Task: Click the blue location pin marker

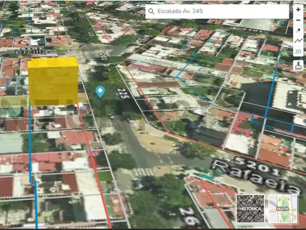Action: [x=100, y=92]
